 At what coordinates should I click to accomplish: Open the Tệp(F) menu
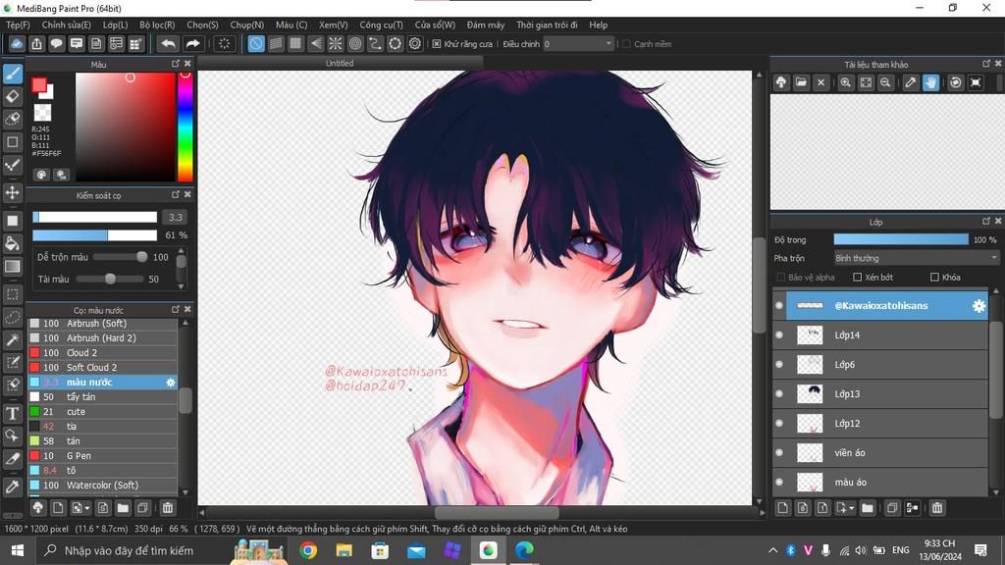18,25
